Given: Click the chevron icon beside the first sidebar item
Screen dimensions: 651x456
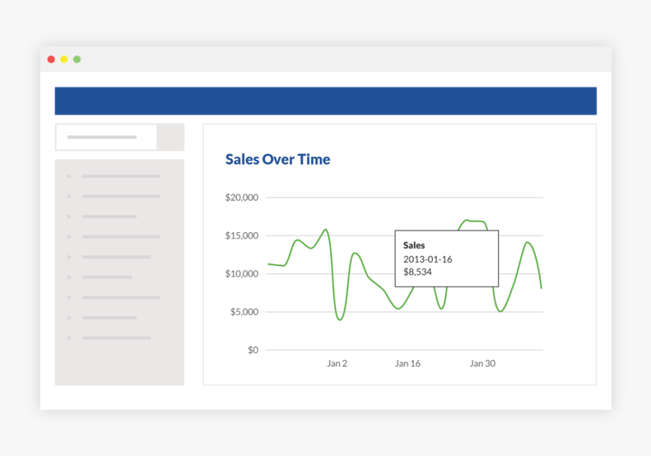Looking at the screenshot, I should (69, 175).
